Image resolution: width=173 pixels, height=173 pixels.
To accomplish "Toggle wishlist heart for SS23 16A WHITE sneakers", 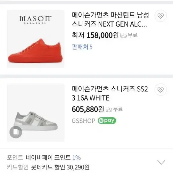I will click(161, 90).
